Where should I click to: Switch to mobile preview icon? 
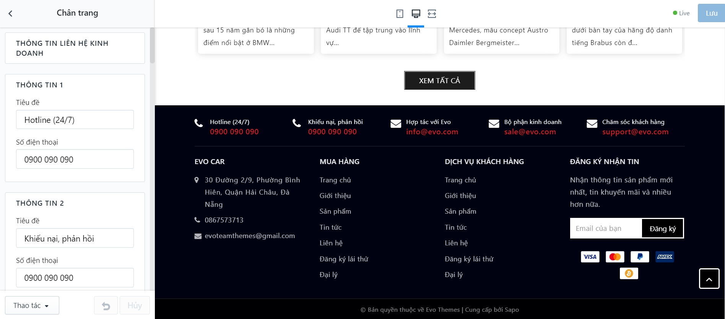(400, 14)
